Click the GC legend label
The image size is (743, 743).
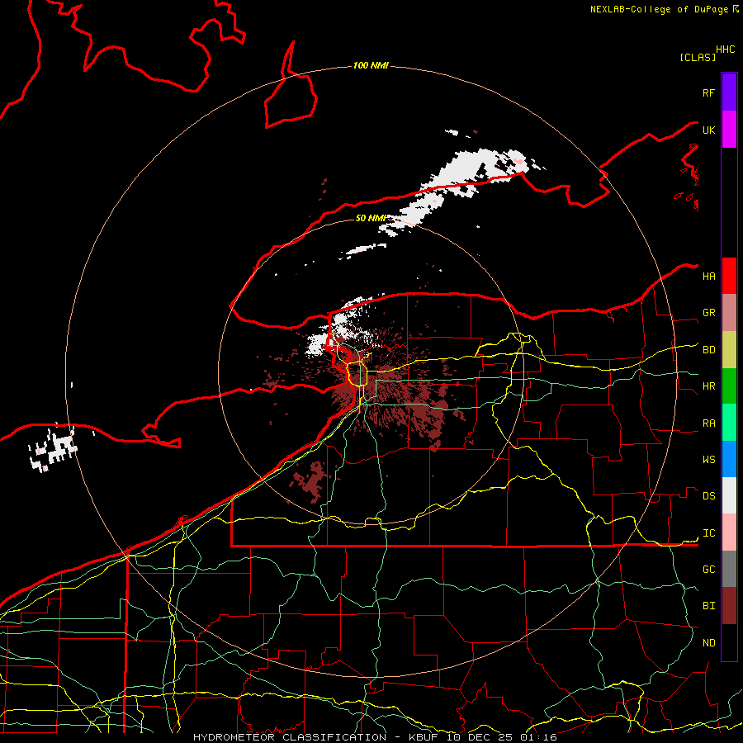[708, 569]
